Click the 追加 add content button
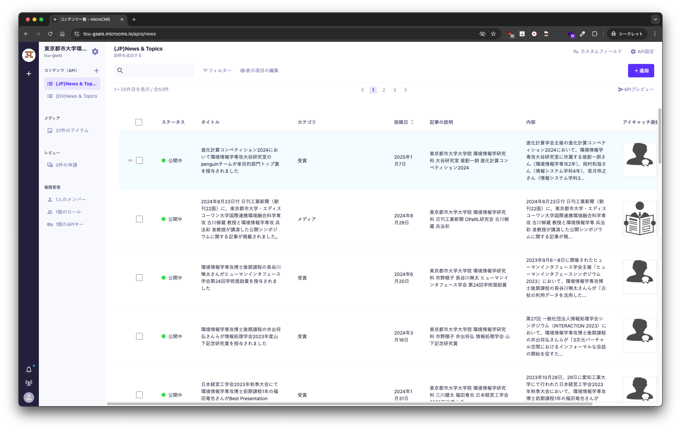The image size is (681, 431). [x=641, y=71]
